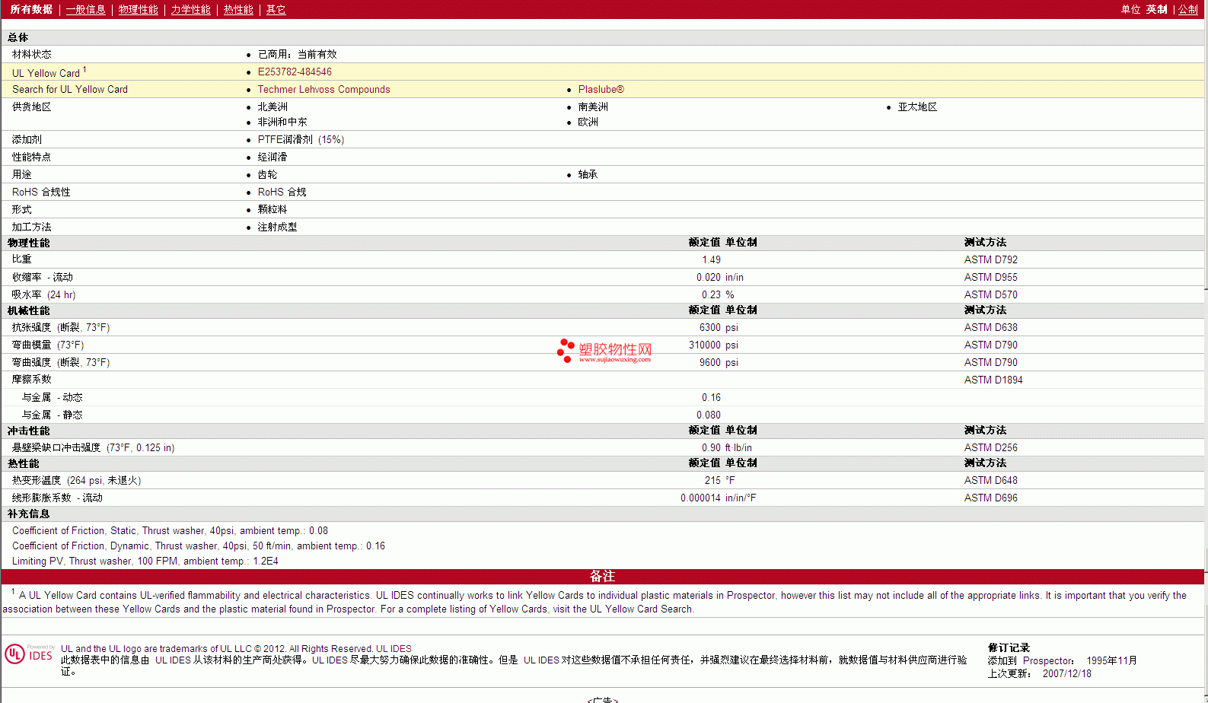
Task: Click the 备注 red section header
Action: (602, 577)
